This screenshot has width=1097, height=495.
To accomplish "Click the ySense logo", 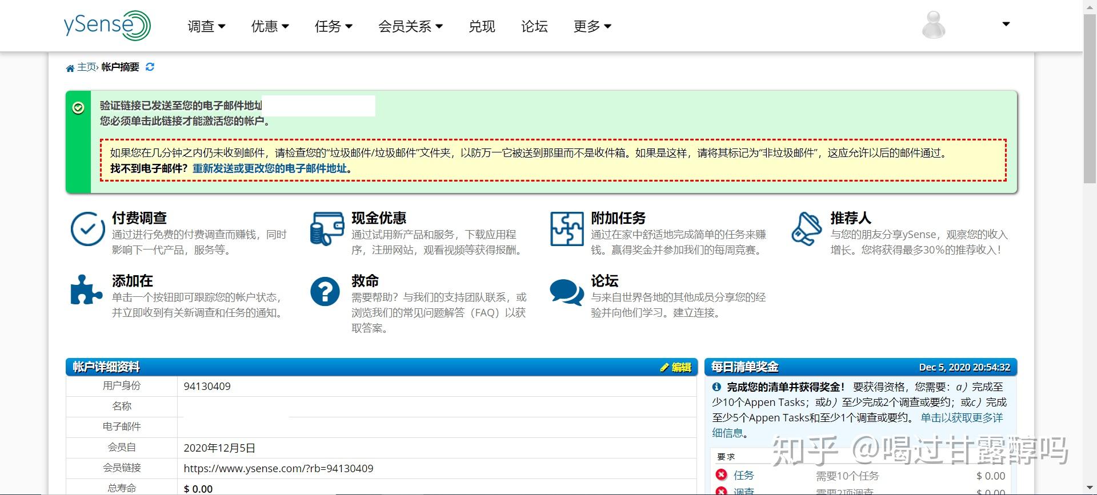I will [107, 26].
